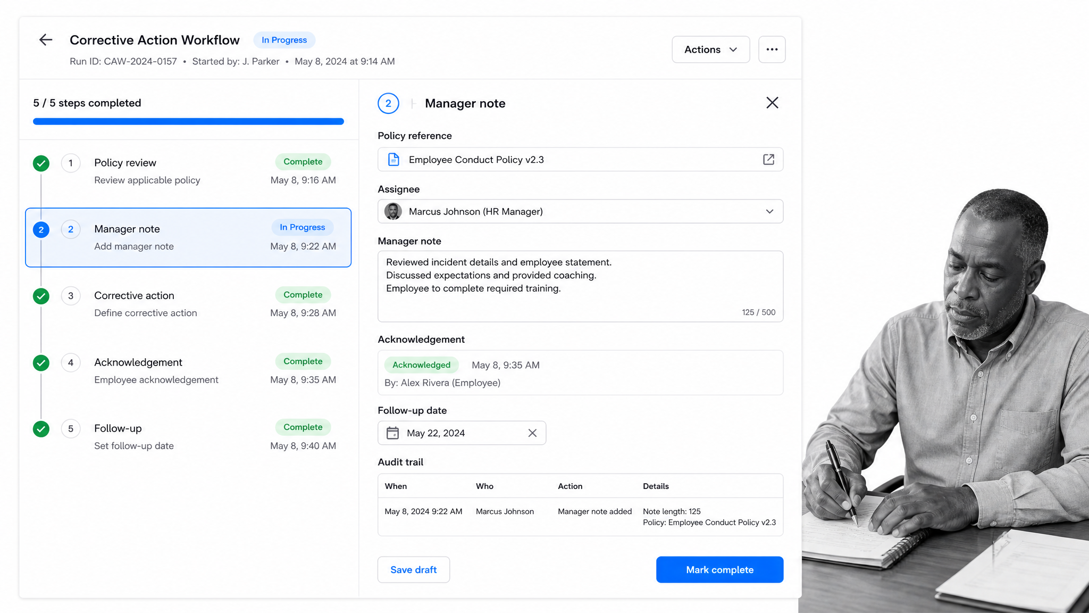Click step number 4 circle

71,363
